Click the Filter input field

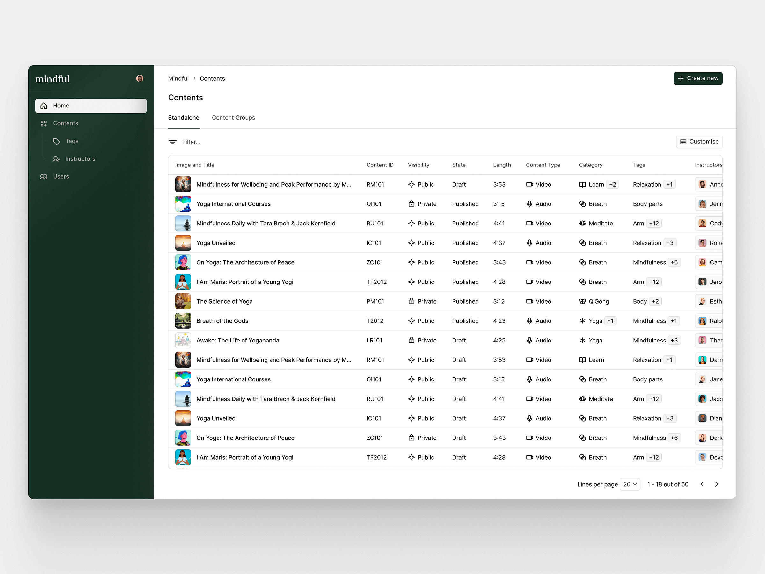pos(191,142)
